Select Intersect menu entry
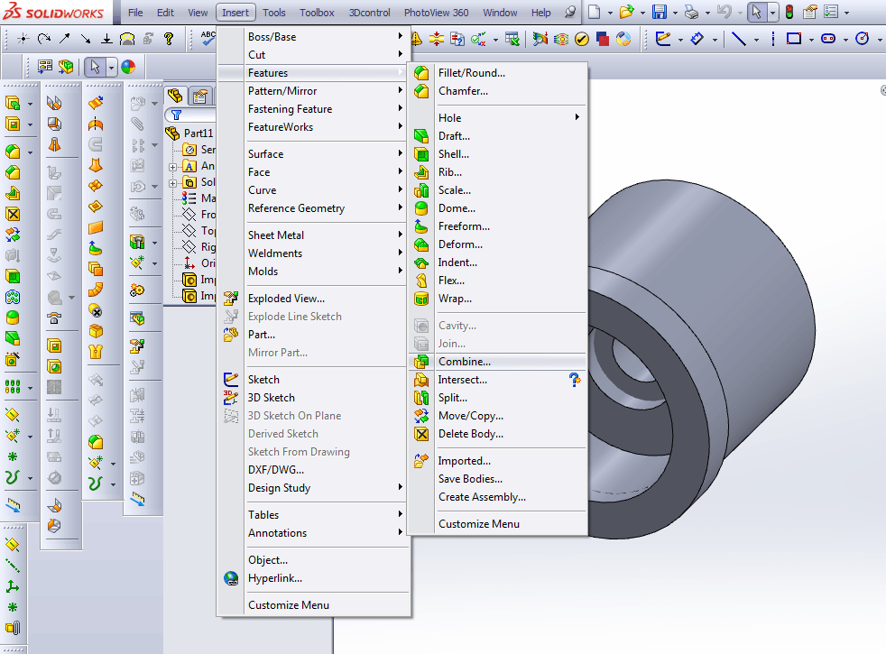 (x=462, y=380)
